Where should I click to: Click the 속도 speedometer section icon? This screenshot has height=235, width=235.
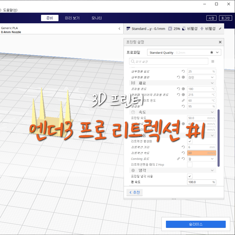point(133,112)
